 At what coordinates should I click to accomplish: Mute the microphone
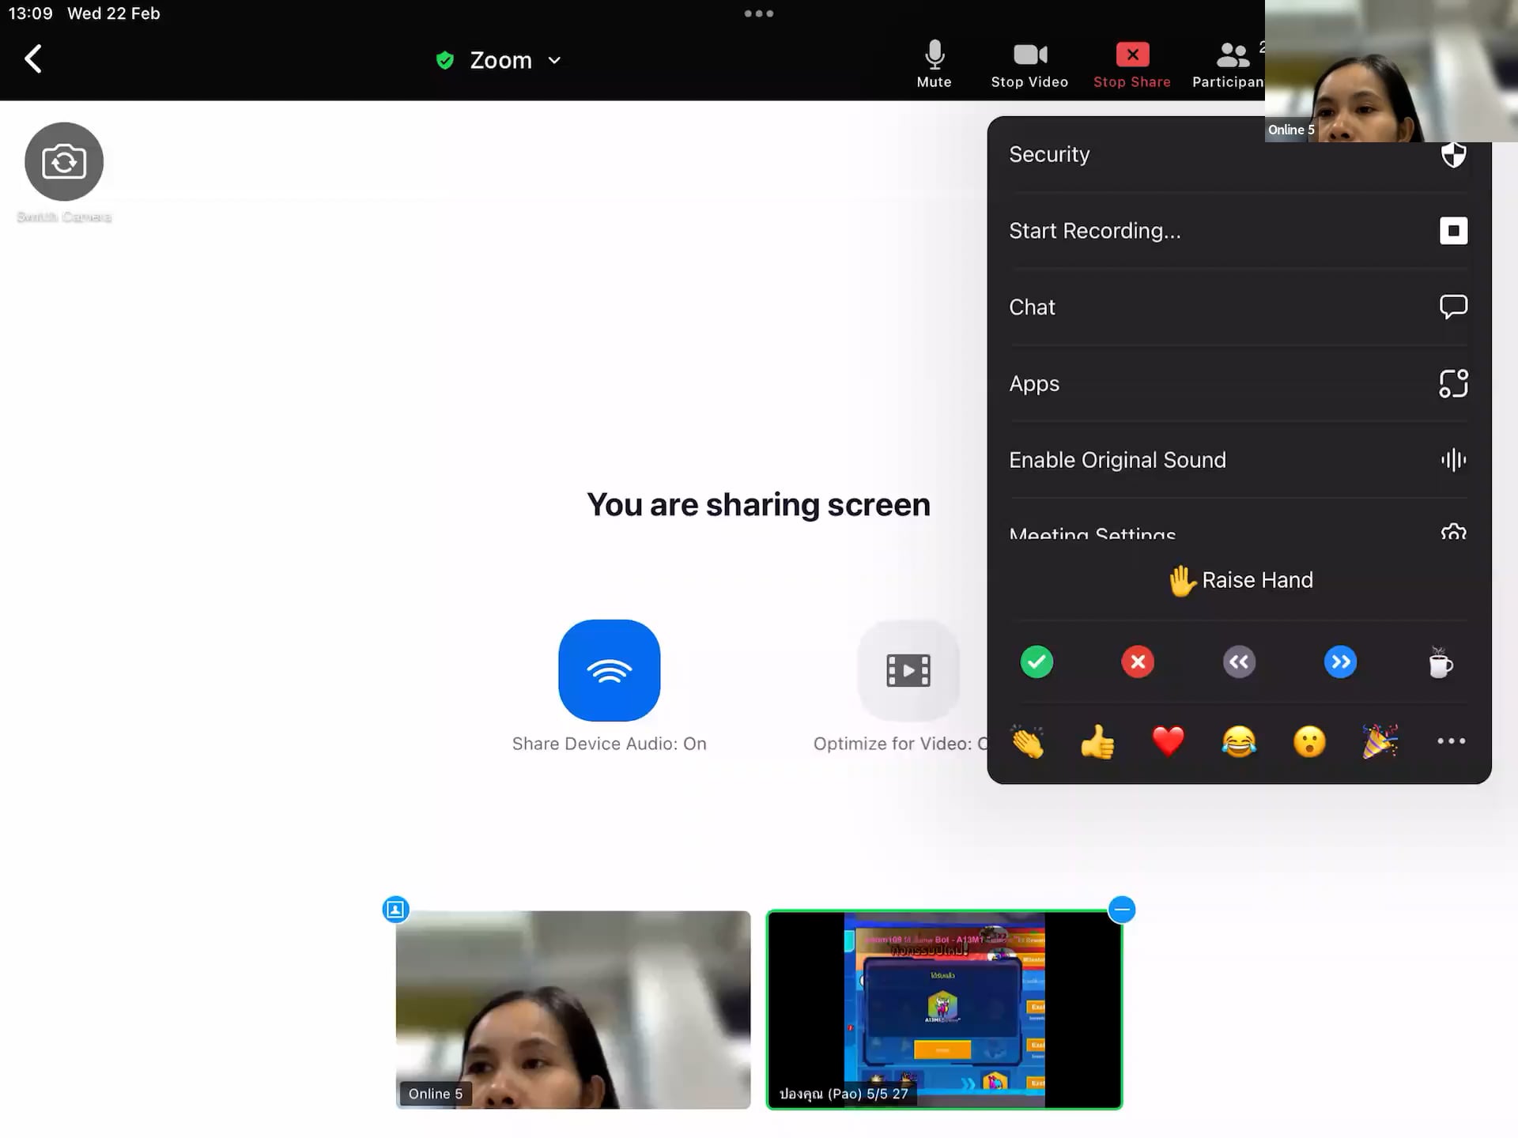pyautogui.click(x=934, y=63)
